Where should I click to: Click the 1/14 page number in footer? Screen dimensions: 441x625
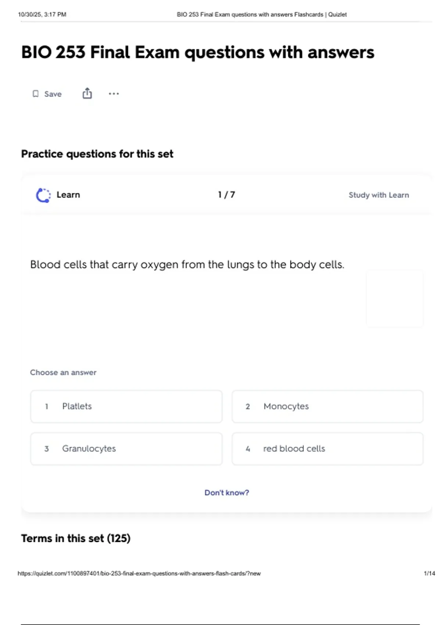click(x=429, y=573)
